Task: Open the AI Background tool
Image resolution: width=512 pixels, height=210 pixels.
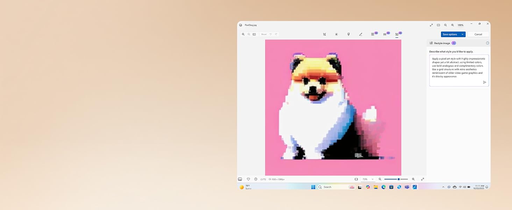Action: [385, 34]
